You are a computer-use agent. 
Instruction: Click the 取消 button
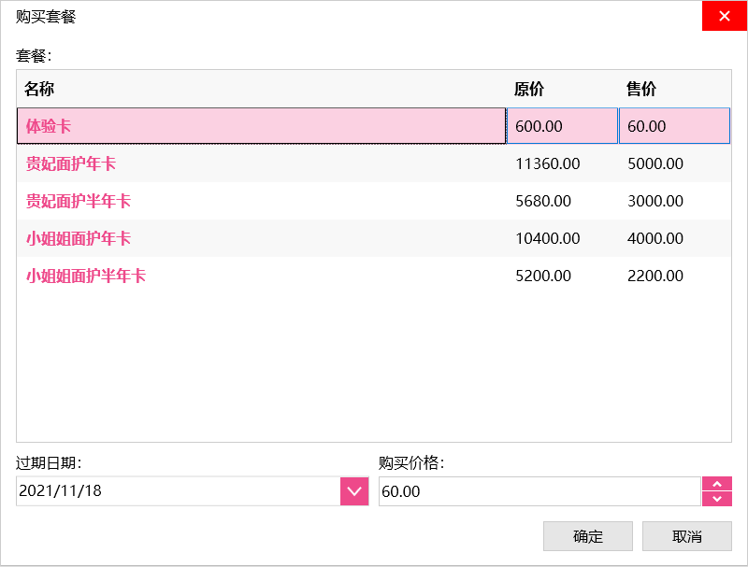[687, 536]
